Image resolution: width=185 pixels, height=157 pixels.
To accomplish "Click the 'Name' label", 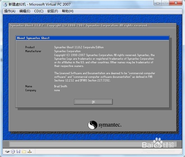I will click(x=29, y=86).
